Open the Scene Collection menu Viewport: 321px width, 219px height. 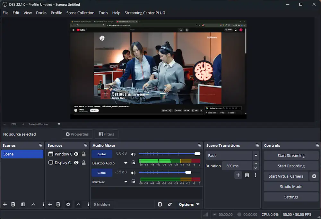[x=80, y=13]
